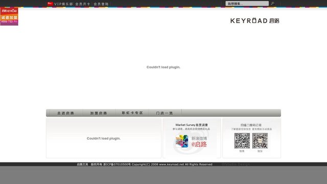Click the large center Couldn't load plugin message
The image size is (327, 184).
pos(163,67)
